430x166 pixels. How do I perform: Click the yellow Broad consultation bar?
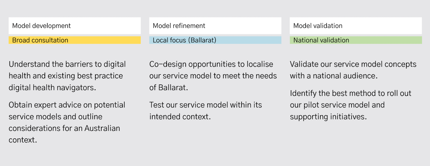tap(75, 40)
